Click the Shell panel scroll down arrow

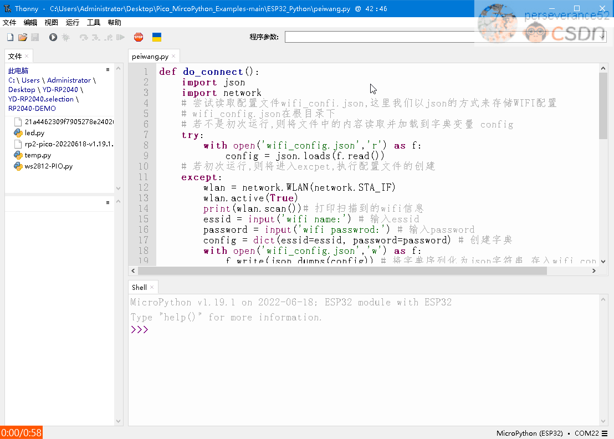pyautogui.click(x=603, y=421)
